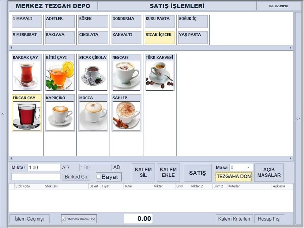Click the Kalem Sil button
This screenshot has width=304, height=228.
point(143,173)
